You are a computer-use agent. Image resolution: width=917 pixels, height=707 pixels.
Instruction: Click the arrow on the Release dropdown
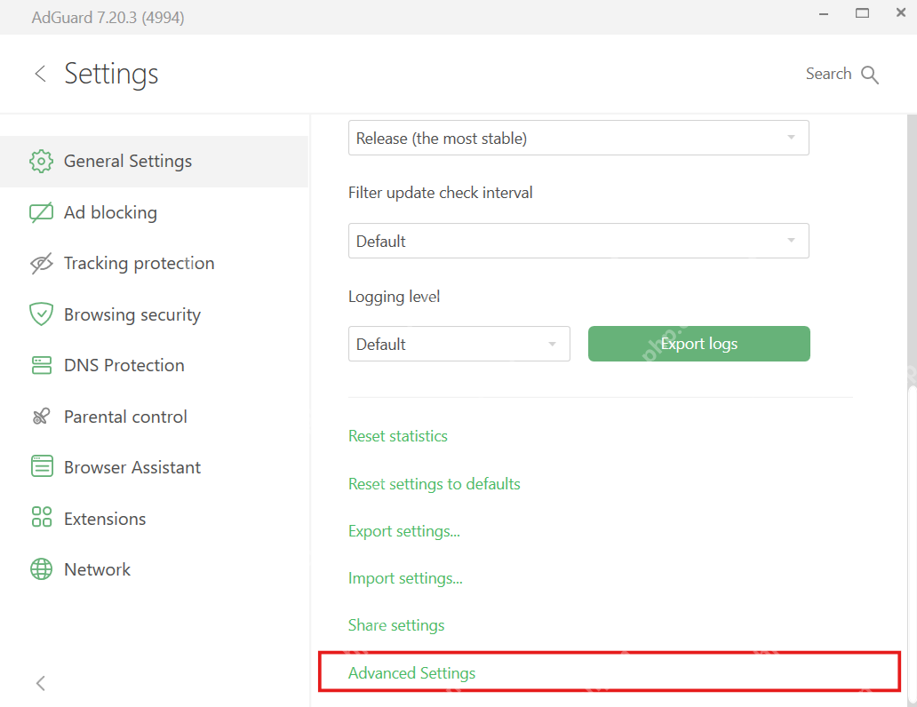pos(791,138)
